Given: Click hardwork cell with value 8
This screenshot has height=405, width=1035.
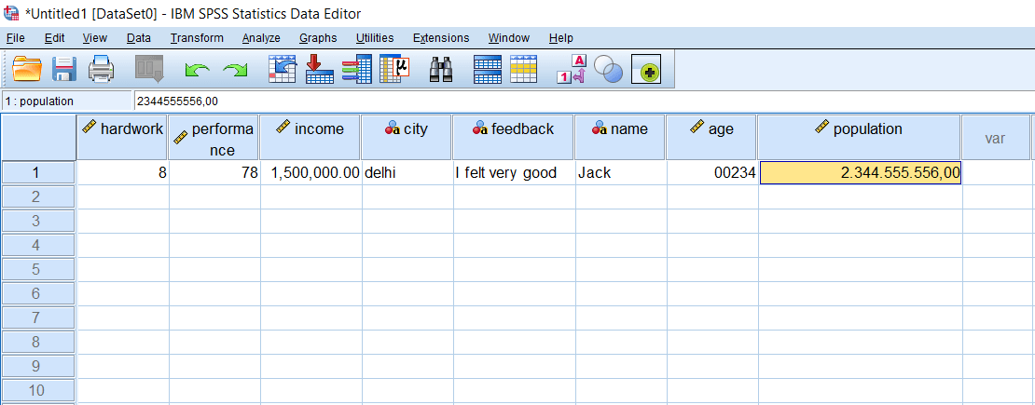Looking at the screenshot, I should [122, 173].
